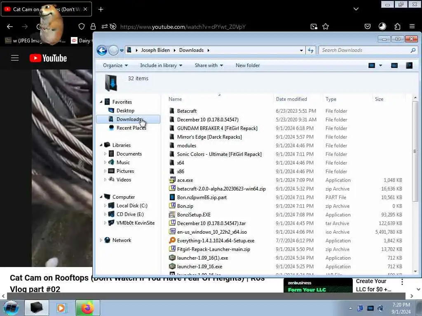
Task: Click the Firefox taskbar button
Action: (x=87, y=308)
